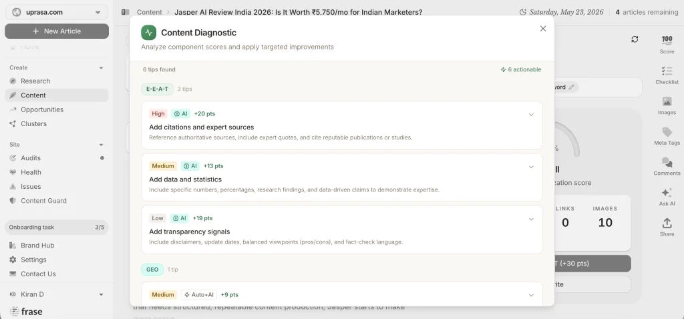Click Contact Us in the sidebar

[x=38, y=274]
